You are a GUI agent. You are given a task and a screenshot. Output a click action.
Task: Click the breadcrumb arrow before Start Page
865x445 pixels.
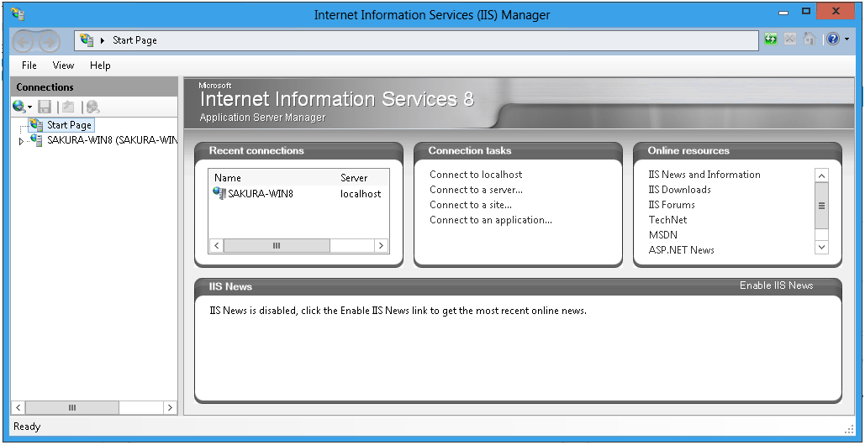[x=103, y=40]
